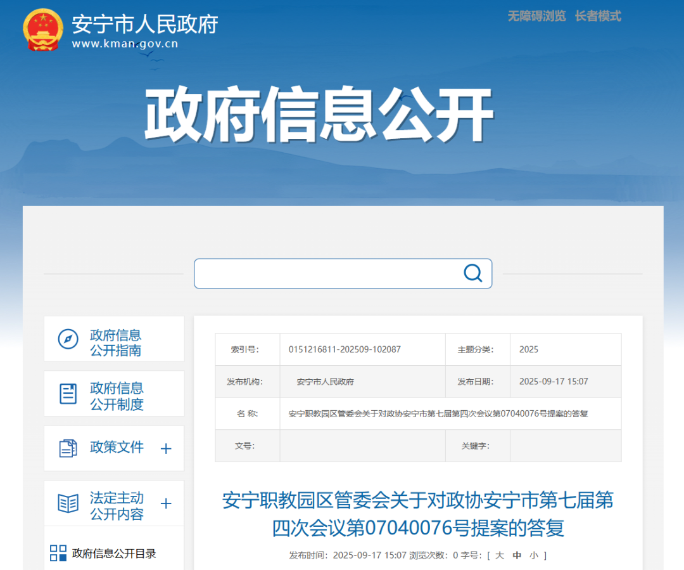
Task: Click 安宁市人民政府 site title
Action: click(145, 24)
